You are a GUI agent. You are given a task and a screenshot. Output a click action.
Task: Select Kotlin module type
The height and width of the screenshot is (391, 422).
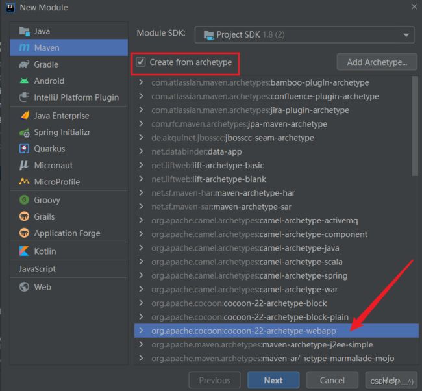point(69,251)
